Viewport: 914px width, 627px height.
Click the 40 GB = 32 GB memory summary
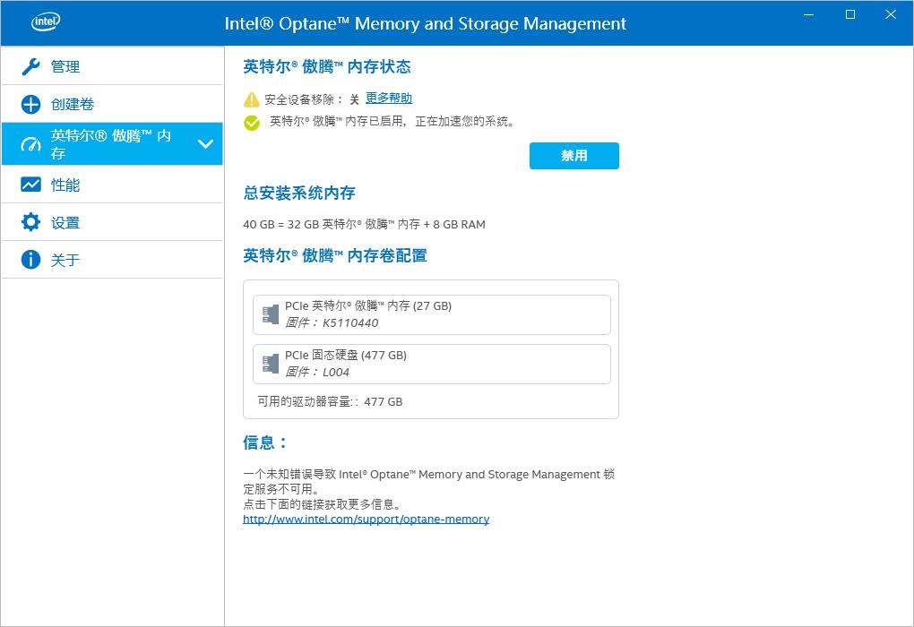[365, 224]
